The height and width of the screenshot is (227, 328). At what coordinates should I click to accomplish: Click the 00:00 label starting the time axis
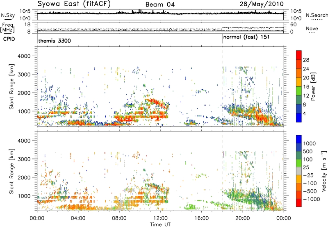[x=37, y=218]
